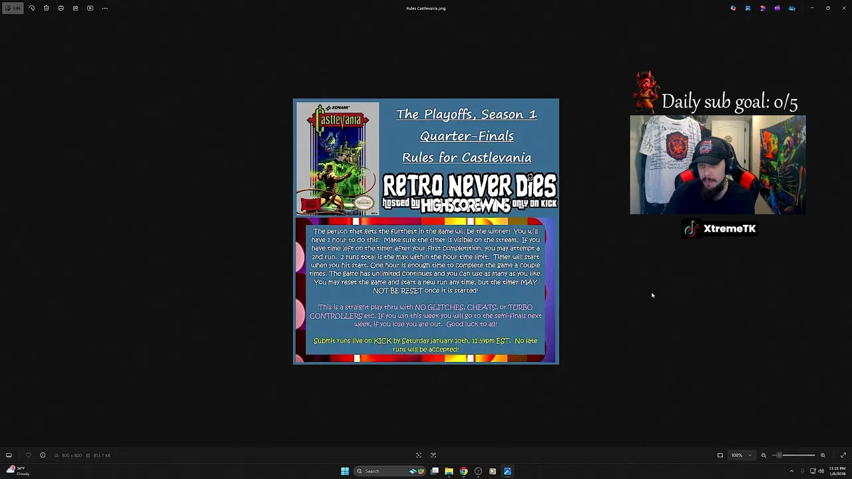This screenshot has height=479, width=852.
Task: Click the 813.7 KB file size text
Action: pyautogui.click(x=102, y=455)
